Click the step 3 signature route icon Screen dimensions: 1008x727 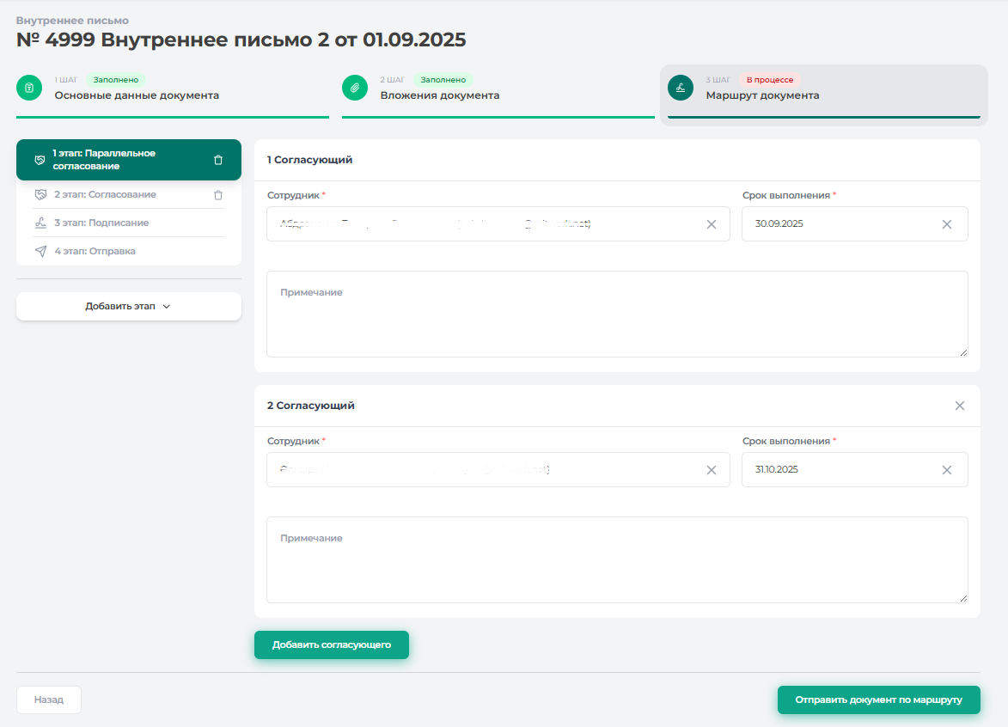click(x=681, y=88)
